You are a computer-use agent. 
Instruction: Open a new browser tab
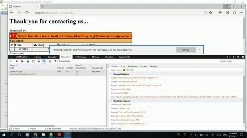(42, 7)
